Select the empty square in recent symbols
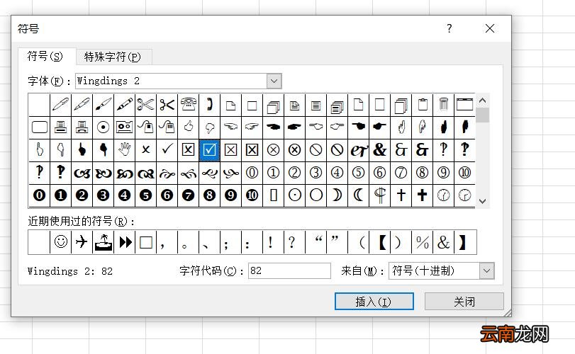This screenshot has height=354, width=575. [145, 242]
